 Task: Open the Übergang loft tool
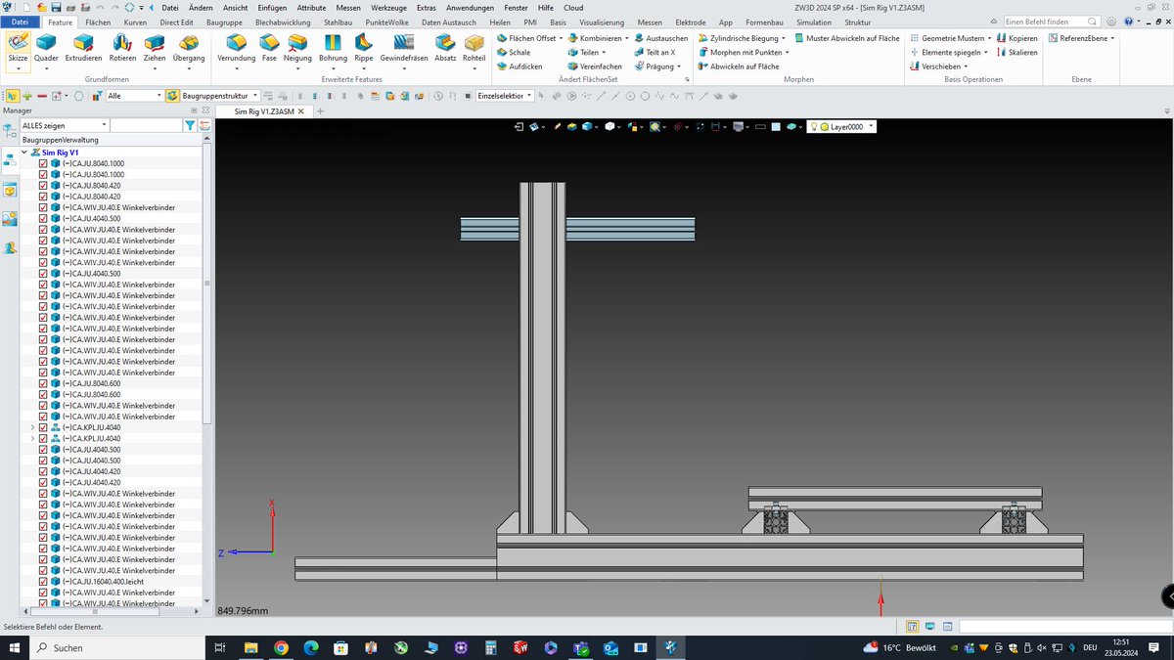190,47
